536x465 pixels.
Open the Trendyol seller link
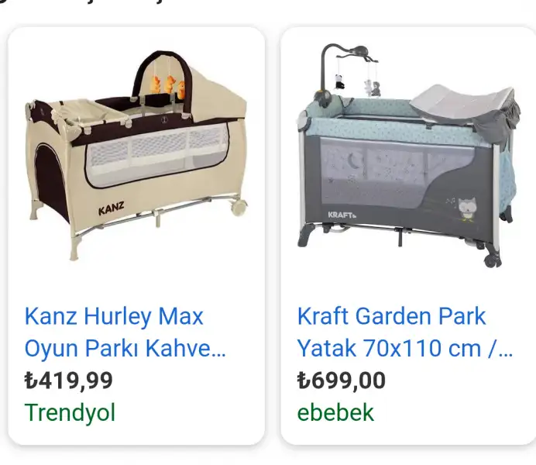70,412
